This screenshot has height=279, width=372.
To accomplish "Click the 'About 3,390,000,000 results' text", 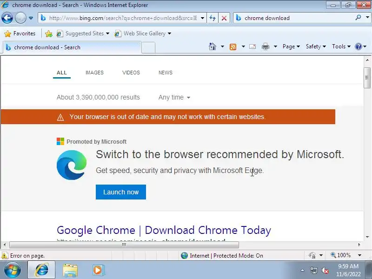I will [98, 97].
